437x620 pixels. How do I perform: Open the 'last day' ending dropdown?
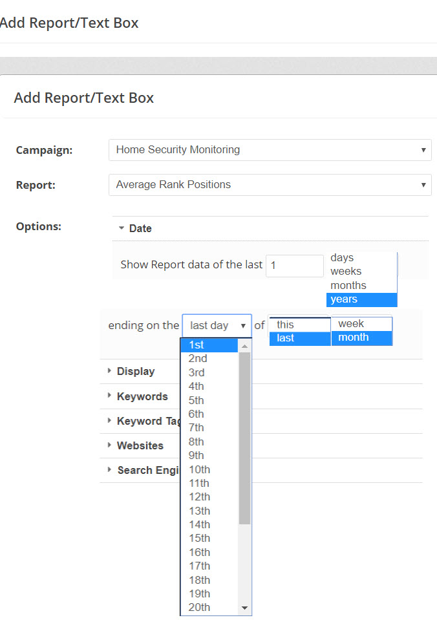pyautogui.click(x=217, y=326)
